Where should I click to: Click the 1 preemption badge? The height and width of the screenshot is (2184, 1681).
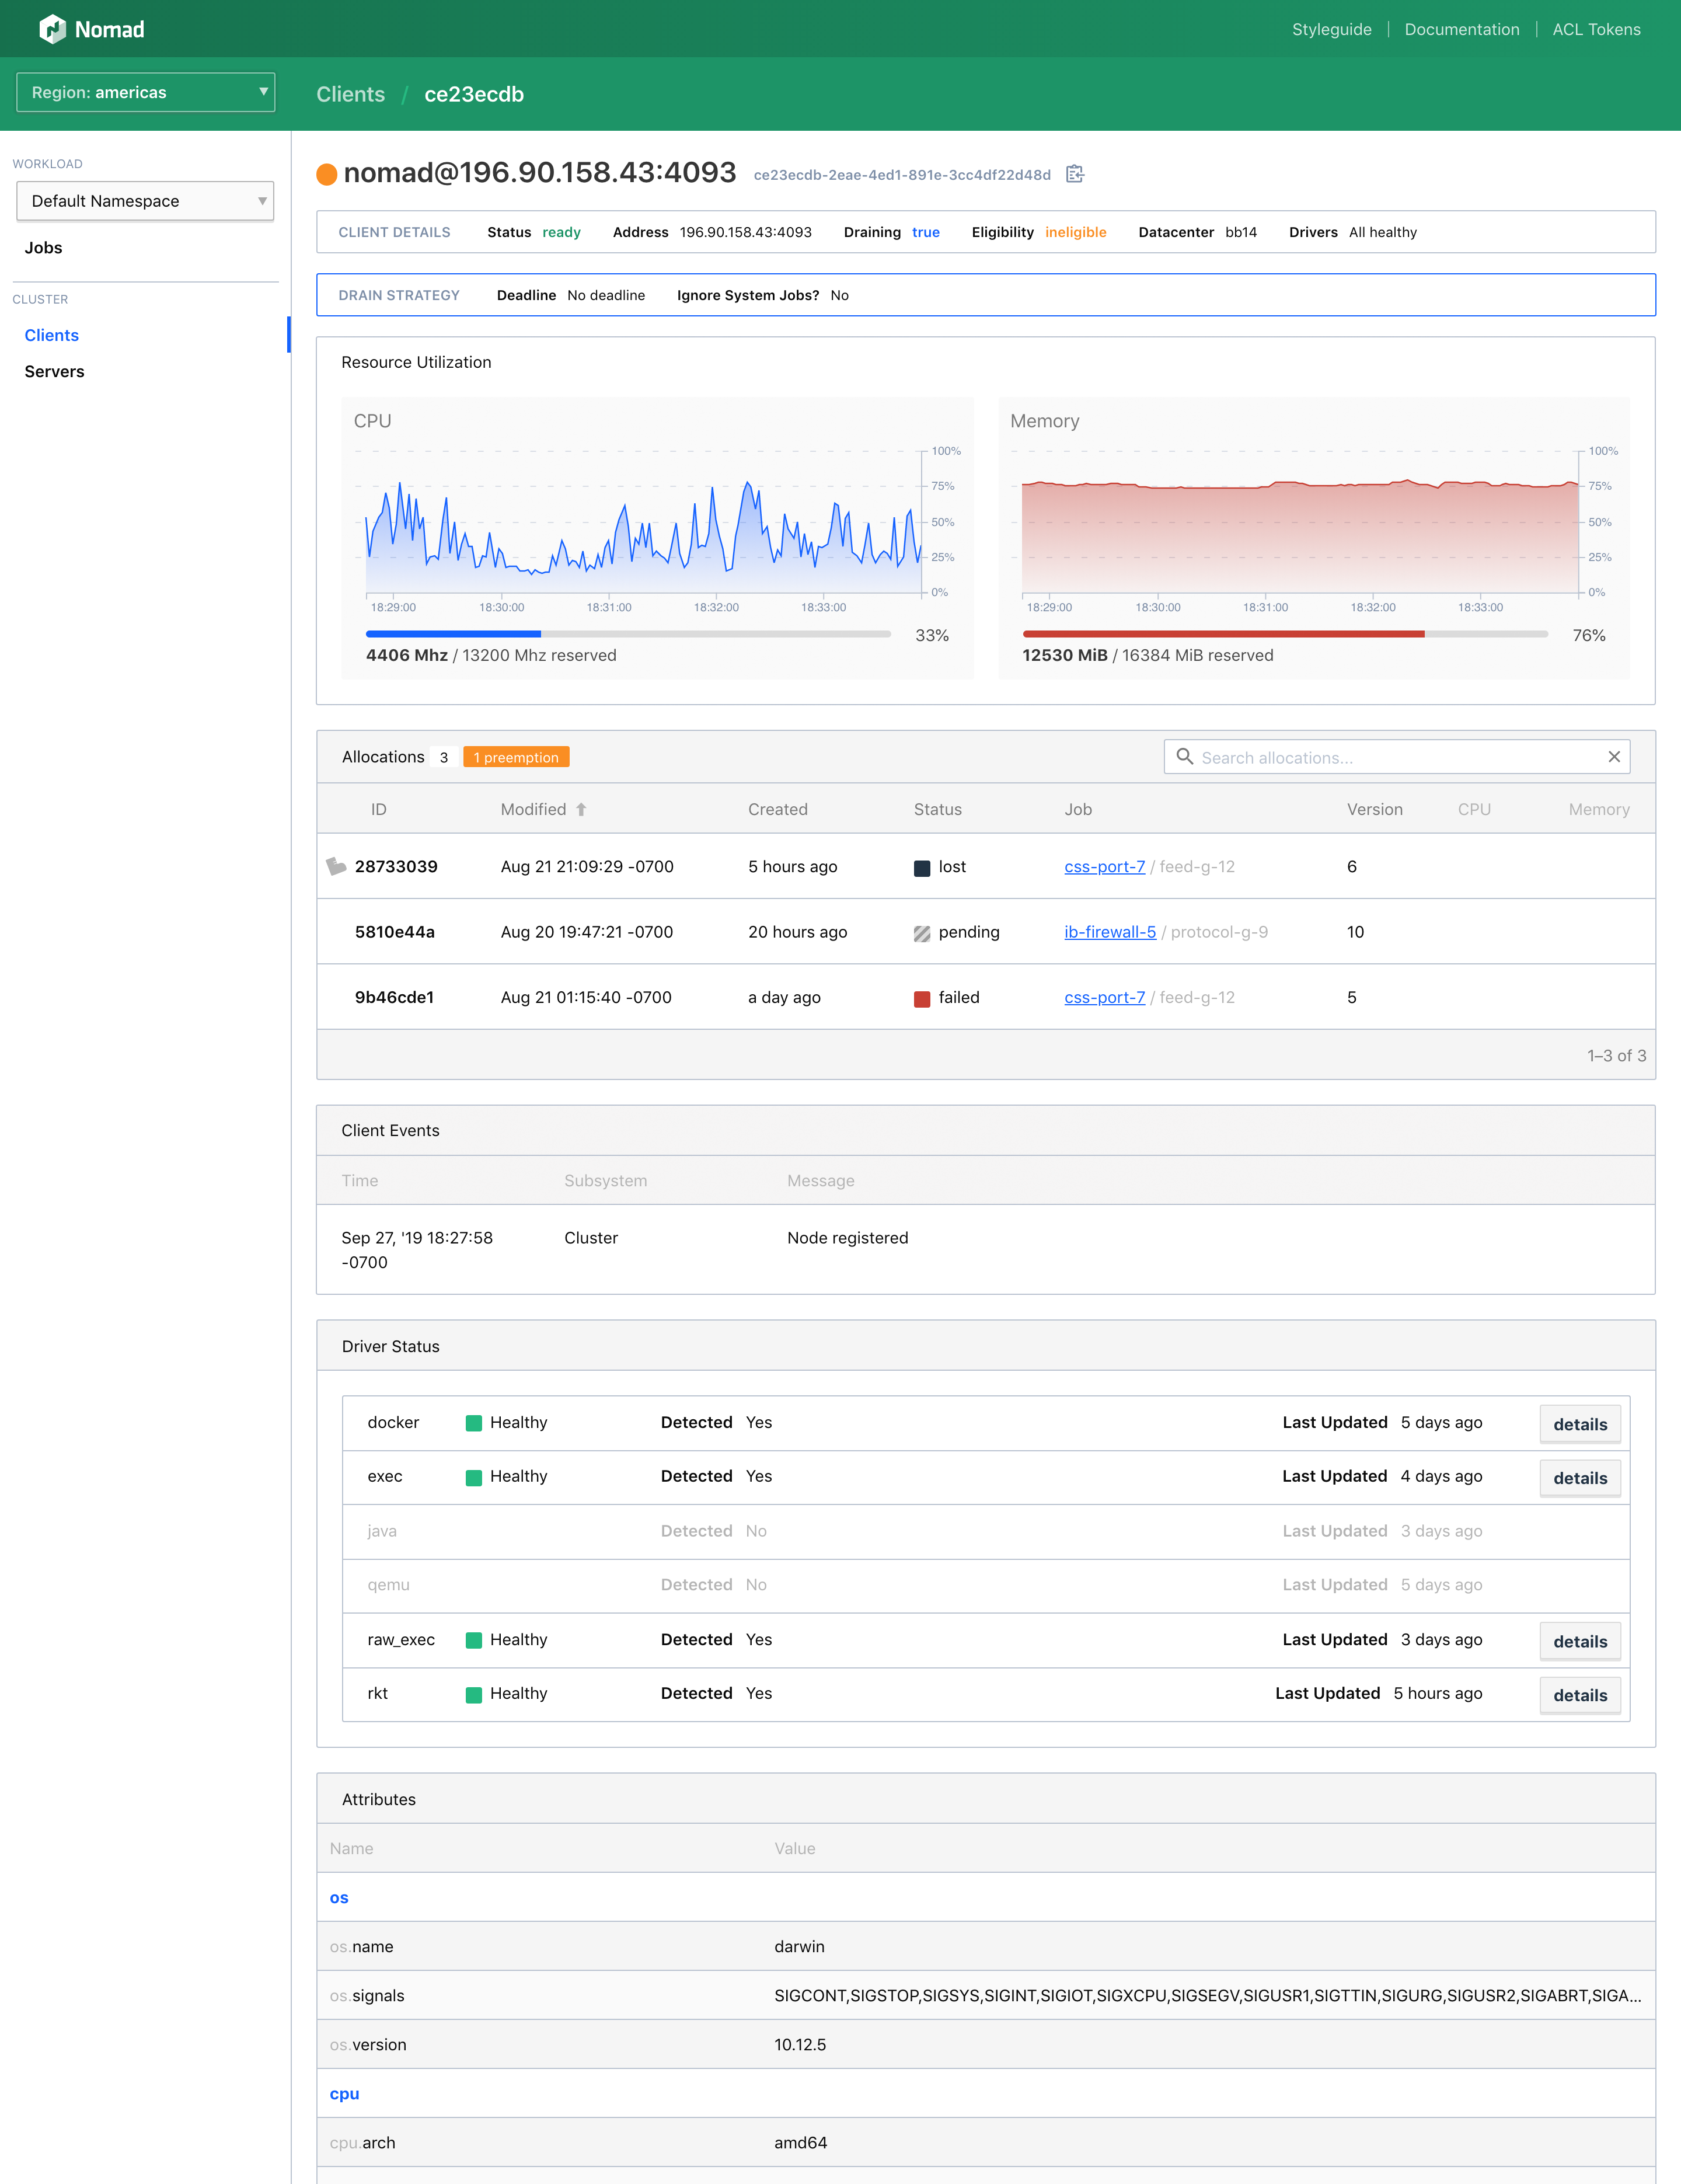coord(516,757)
